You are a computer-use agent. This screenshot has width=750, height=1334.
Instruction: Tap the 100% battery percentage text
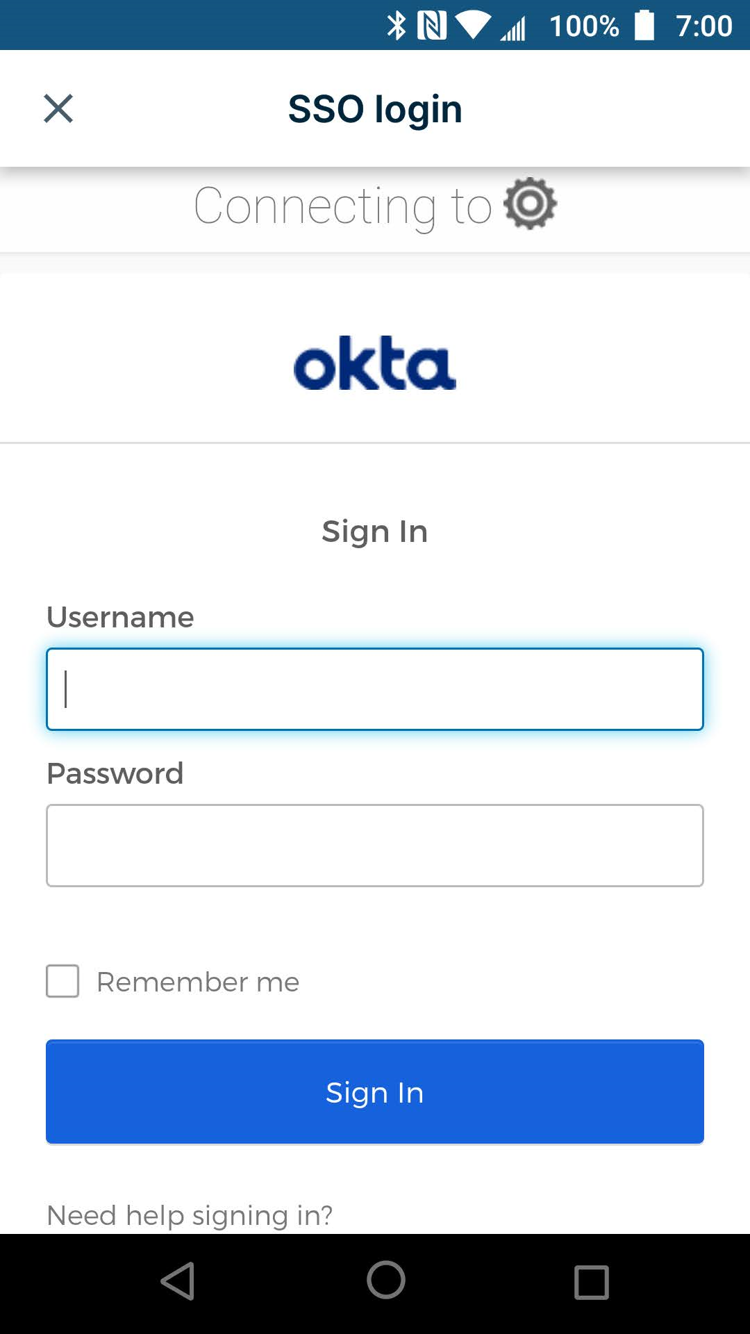(583, 25)
